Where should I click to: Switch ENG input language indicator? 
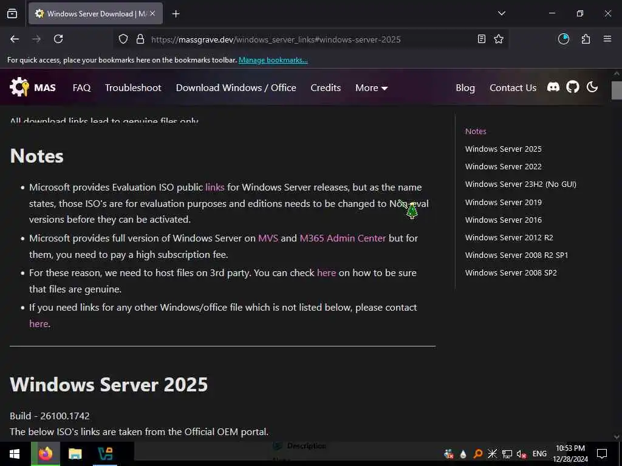click(x=539, y=454)
